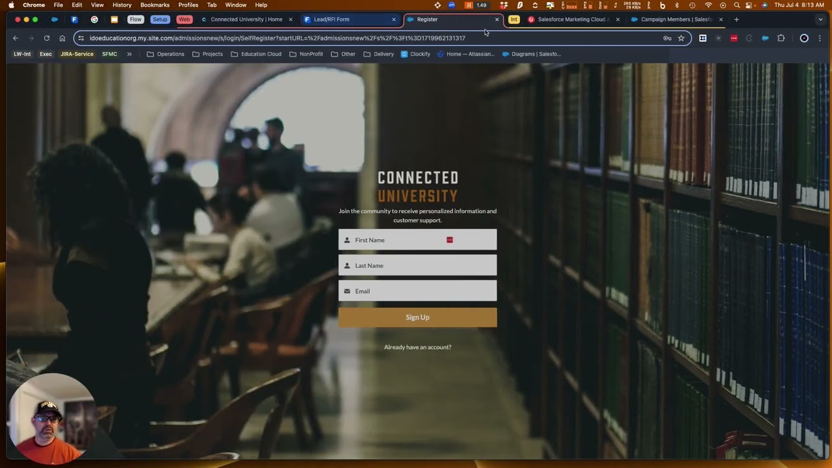
Task: Click date and time in menu bar
Action: (799, 5)
